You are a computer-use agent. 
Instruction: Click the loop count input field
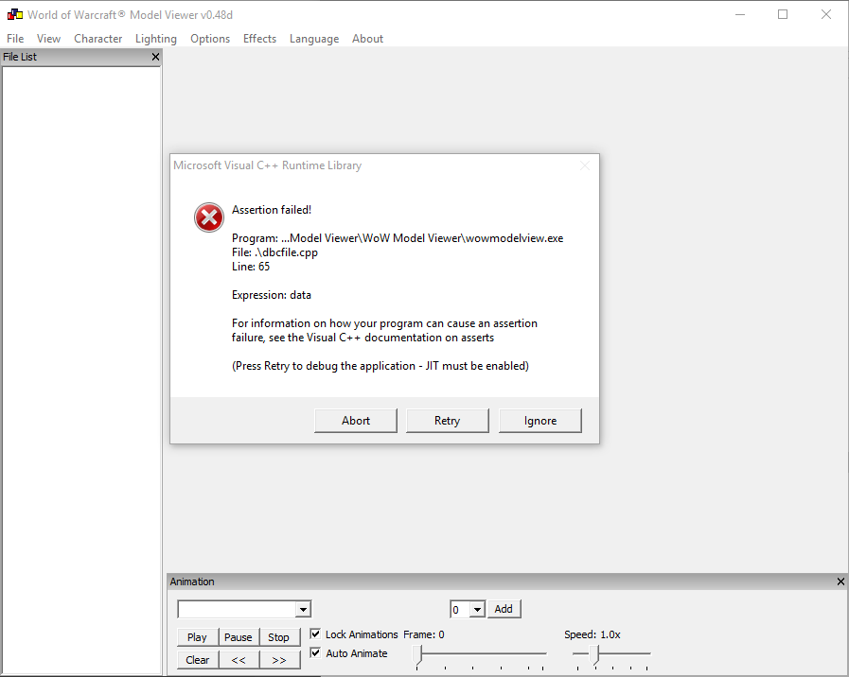(460, 610)
